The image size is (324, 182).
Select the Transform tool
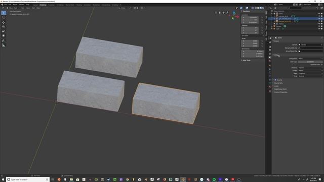(x=4, y=35)
